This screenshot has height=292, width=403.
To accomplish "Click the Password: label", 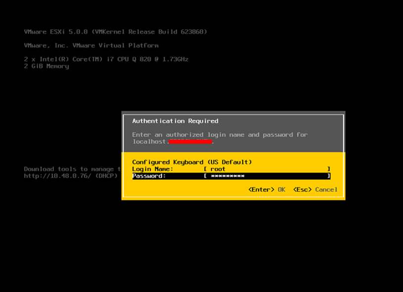I will coord(149,176).
